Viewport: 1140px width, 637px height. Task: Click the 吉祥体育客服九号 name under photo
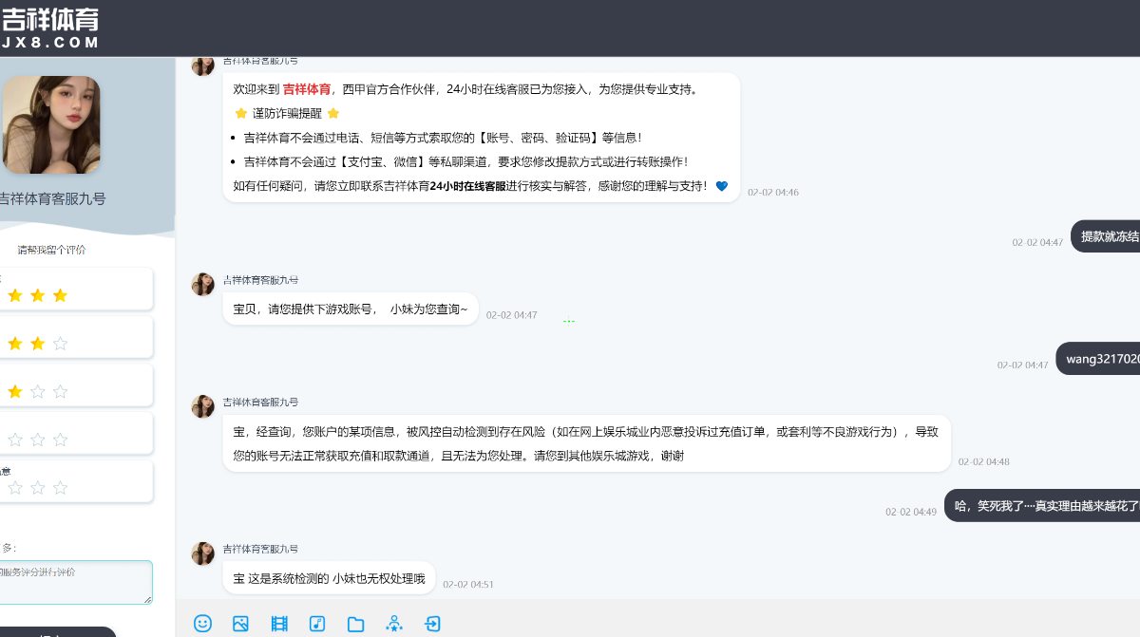52,198
